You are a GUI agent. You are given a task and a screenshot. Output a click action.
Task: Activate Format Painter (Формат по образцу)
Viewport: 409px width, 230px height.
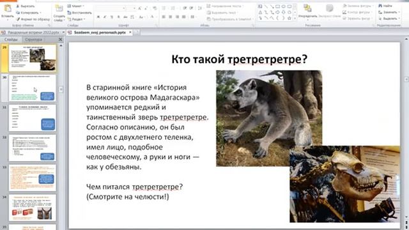(33, 19)
